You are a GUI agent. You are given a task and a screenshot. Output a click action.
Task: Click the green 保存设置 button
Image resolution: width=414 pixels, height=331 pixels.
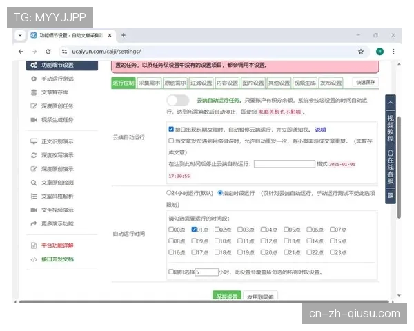227,296
